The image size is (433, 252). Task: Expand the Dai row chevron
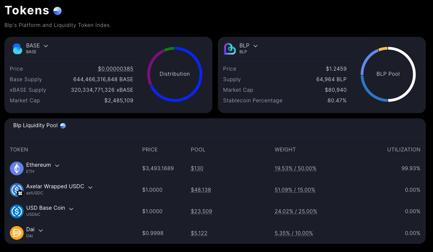[41, 230]
